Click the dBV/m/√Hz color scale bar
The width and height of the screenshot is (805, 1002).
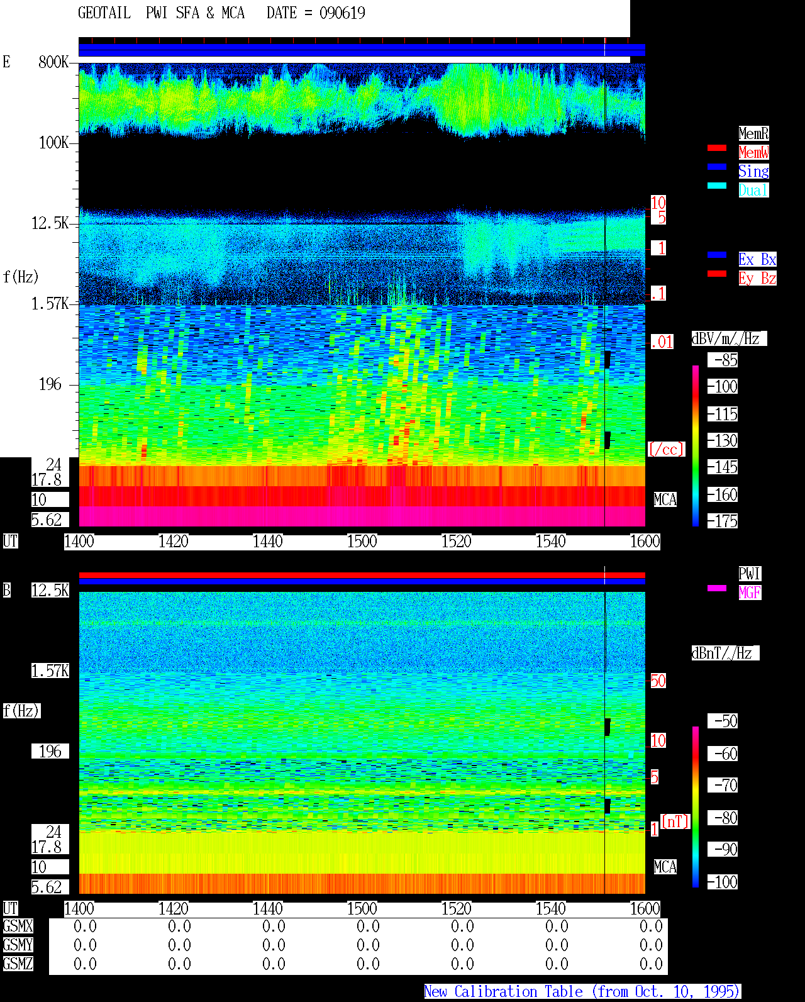696,446
